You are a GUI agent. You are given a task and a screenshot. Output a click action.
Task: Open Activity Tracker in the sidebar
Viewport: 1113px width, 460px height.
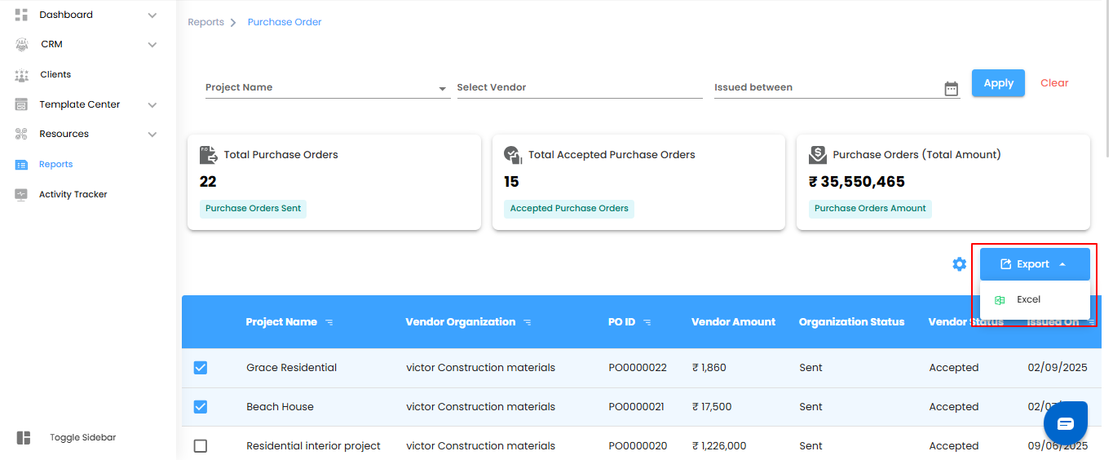pos(73,195)
